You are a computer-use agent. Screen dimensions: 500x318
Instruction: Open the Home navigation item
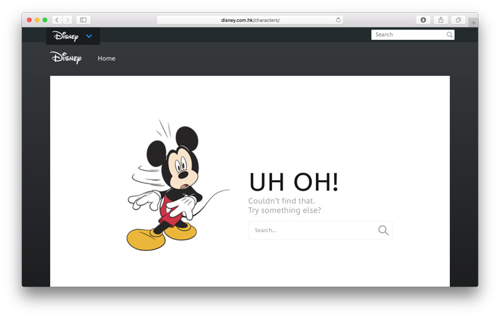point(107,59)
